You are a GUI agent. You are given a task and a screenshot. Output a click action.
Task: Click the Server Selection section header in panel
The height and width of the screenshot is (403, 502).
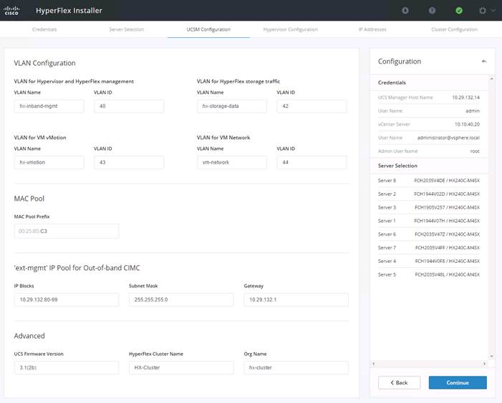pos(397,166)
